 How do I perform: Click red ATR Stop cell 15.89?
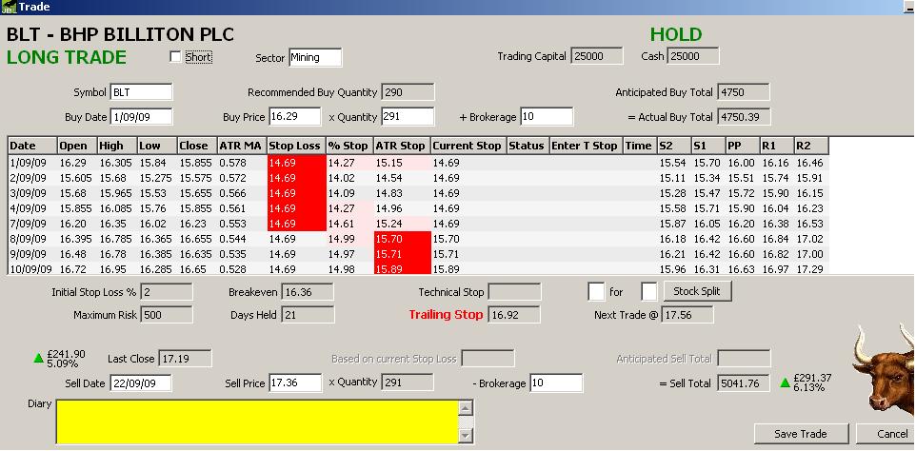pyautogui.click(x=403, y=268)
